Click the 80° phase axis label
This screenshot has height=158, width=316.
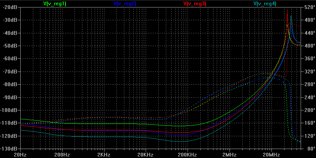tap(310, 149)
